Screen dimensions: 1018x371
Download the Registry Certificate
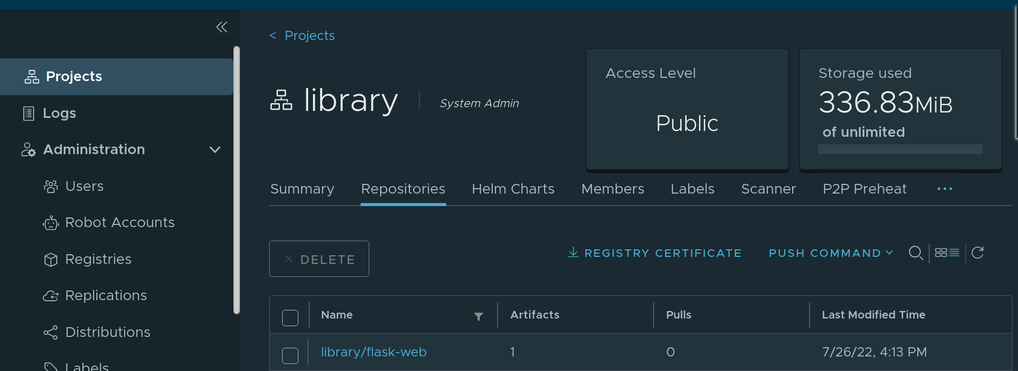[x=655, y=253]
